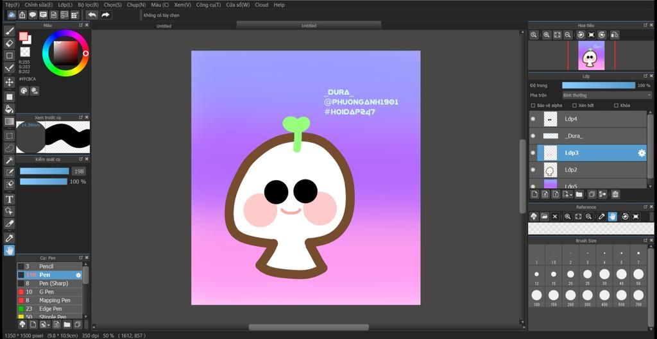
Task: Select the Mapping Pen brush
Action: pos(50,300)
